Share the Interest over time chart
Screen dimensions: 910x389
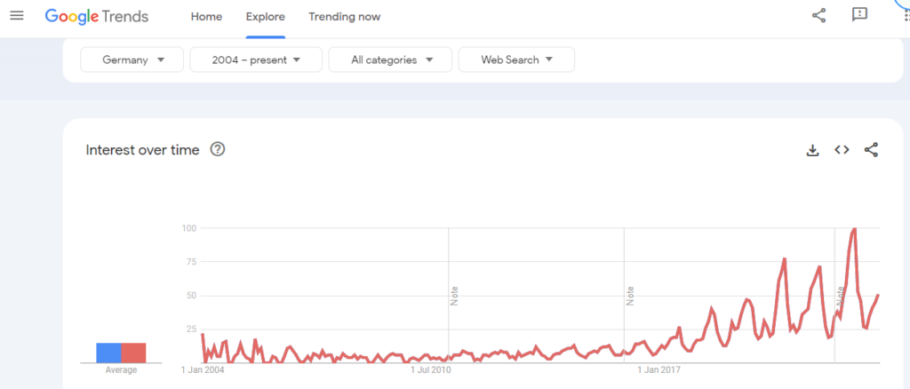(871, 150)
